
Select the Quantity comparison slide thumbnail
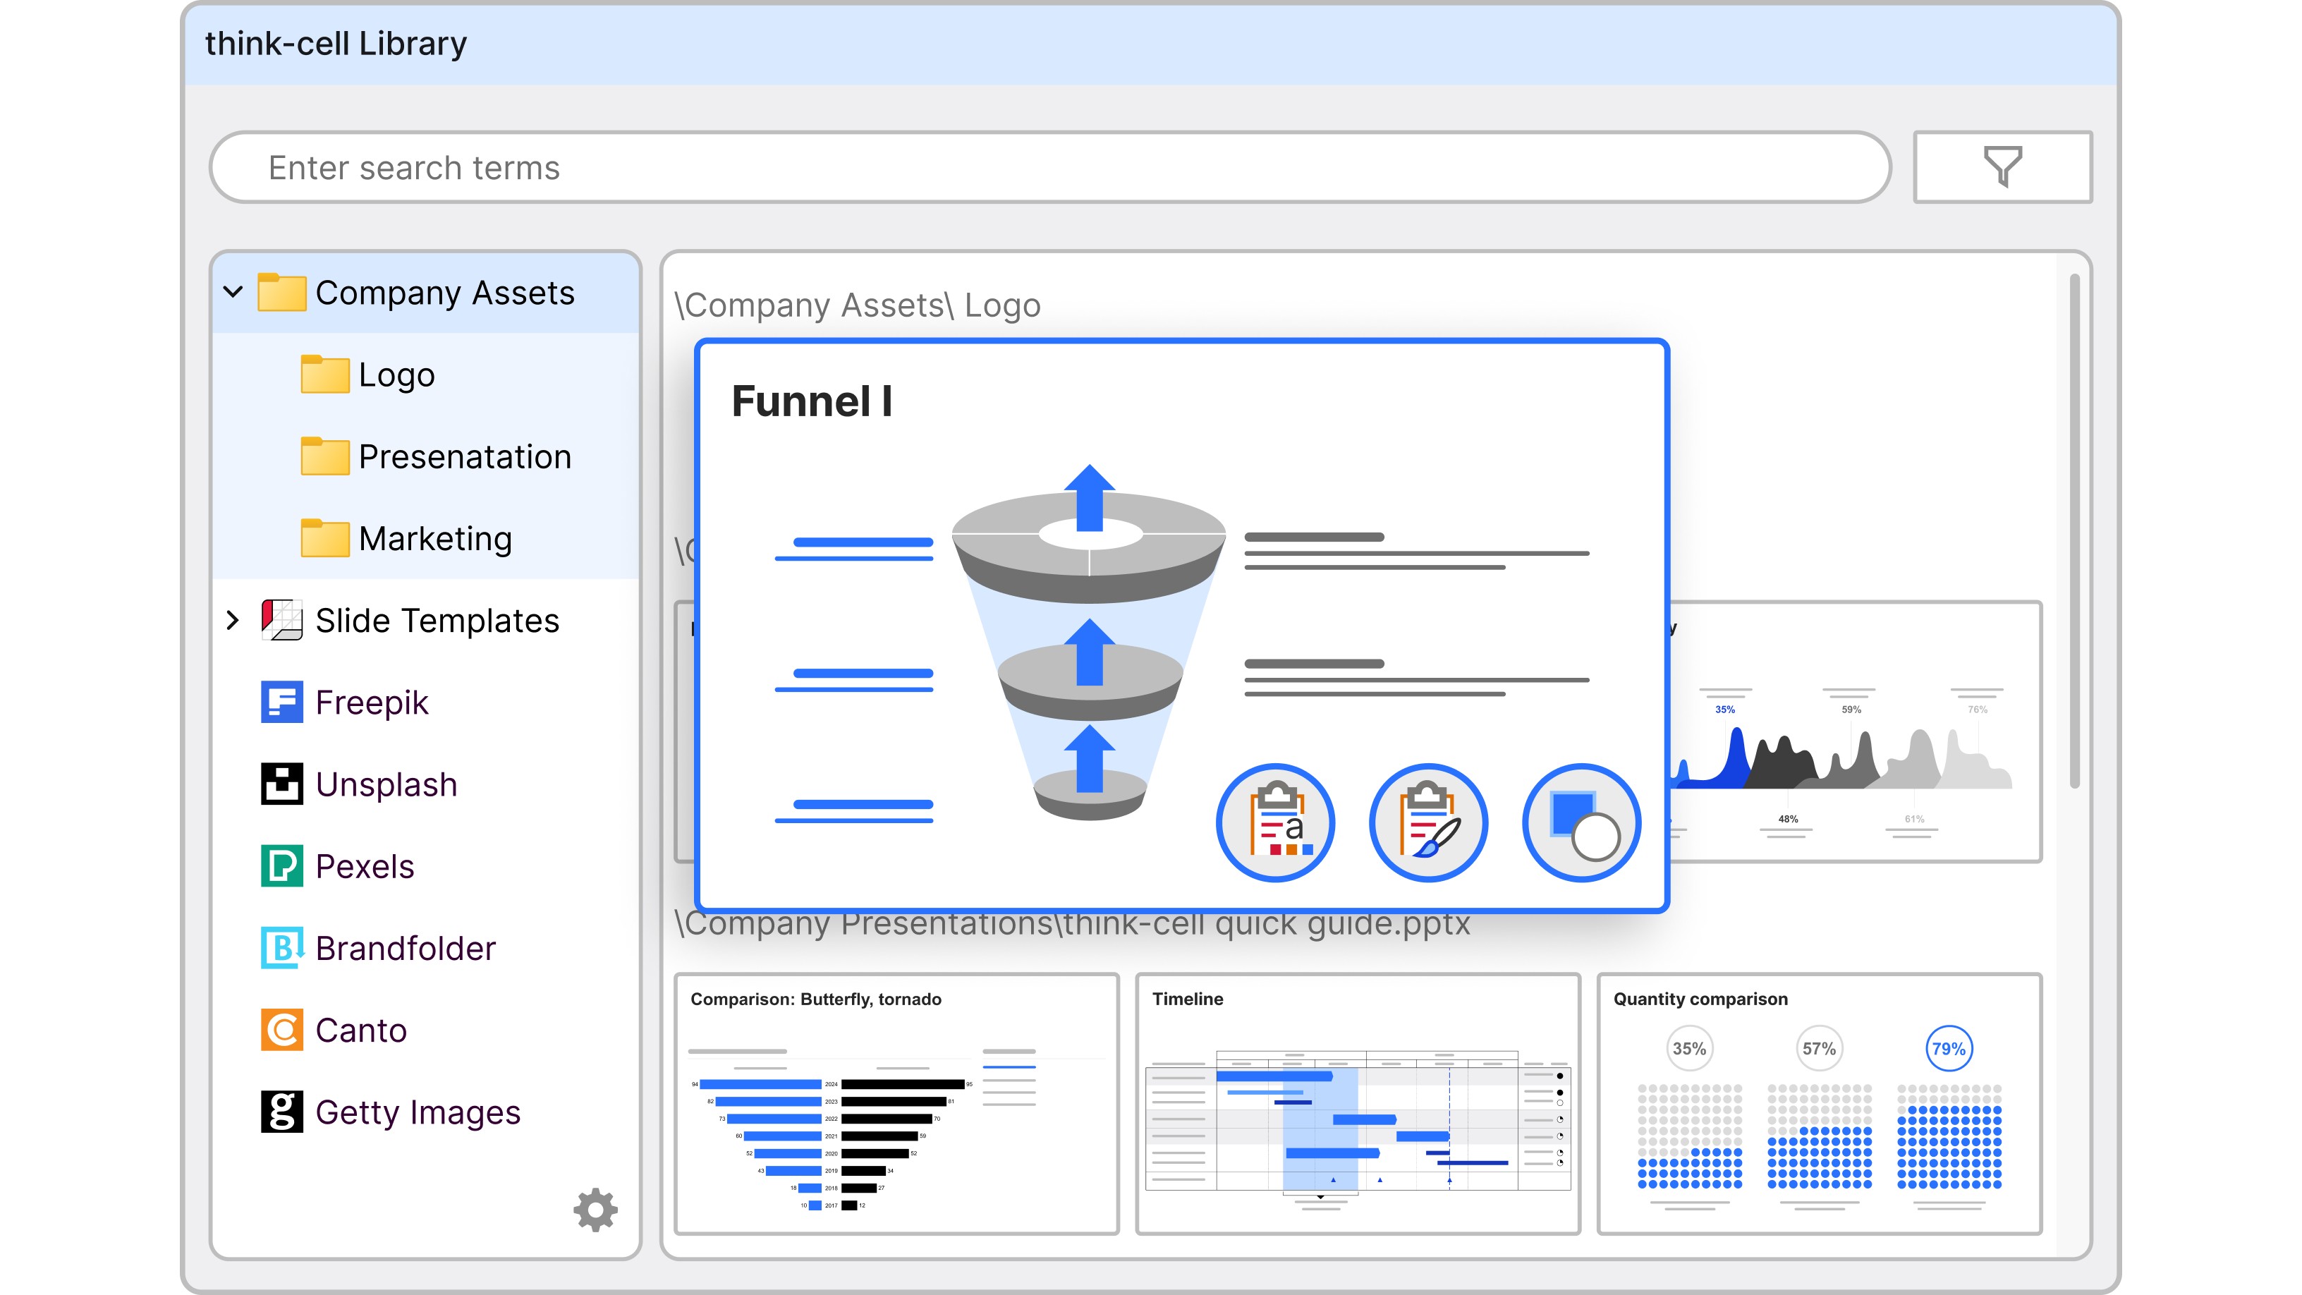tap(1819, 1104)
